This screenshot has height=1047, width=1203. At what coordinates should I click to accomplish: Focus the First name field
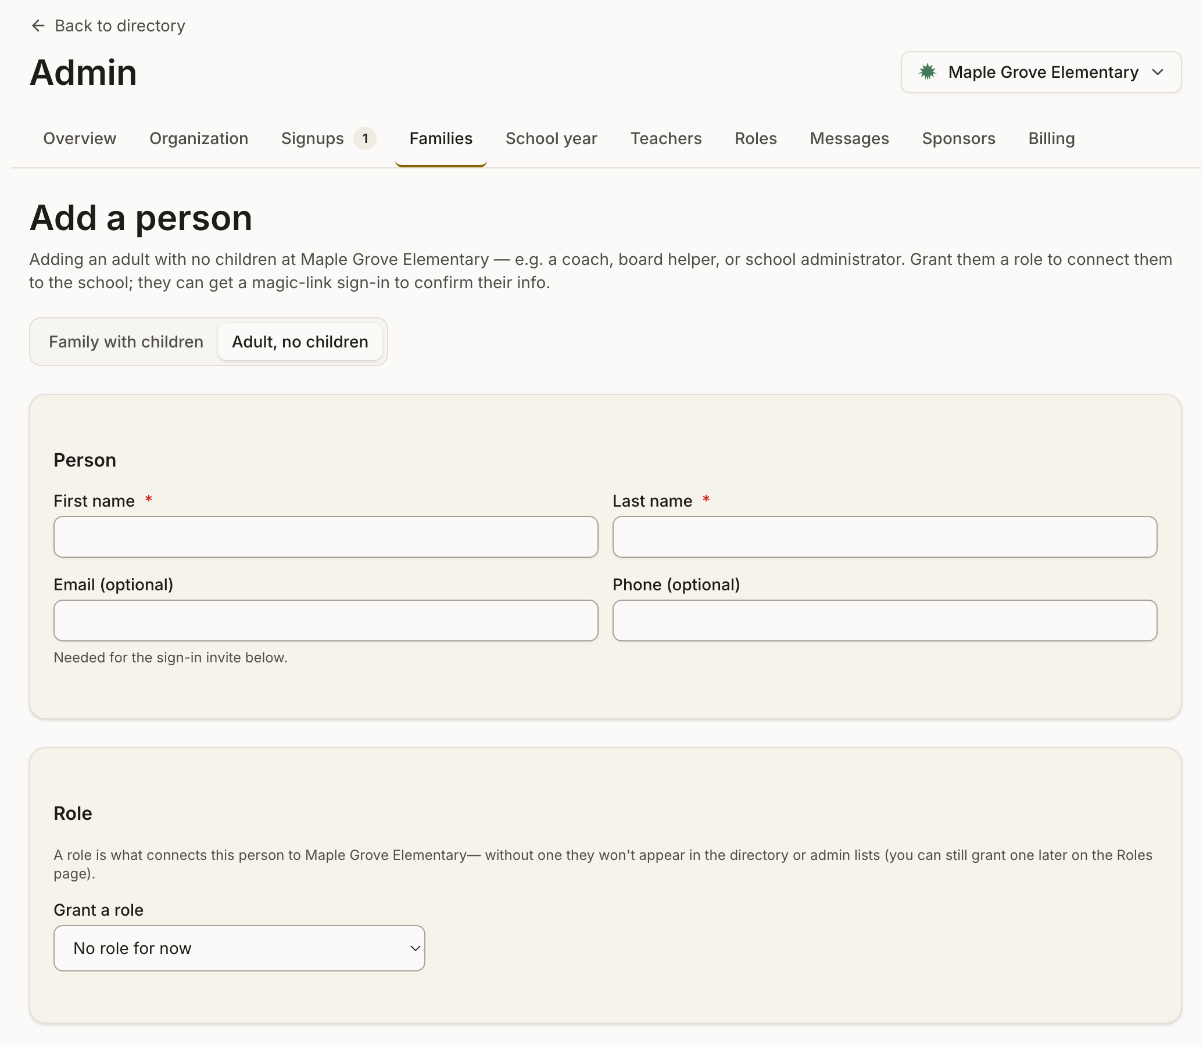(x=326, y=537)
